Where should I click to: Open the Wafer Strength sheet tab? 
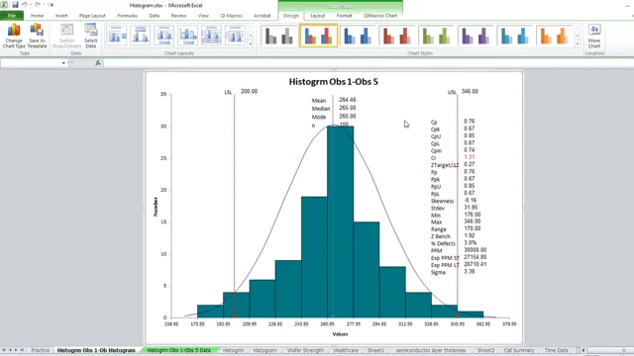(305, 350)
